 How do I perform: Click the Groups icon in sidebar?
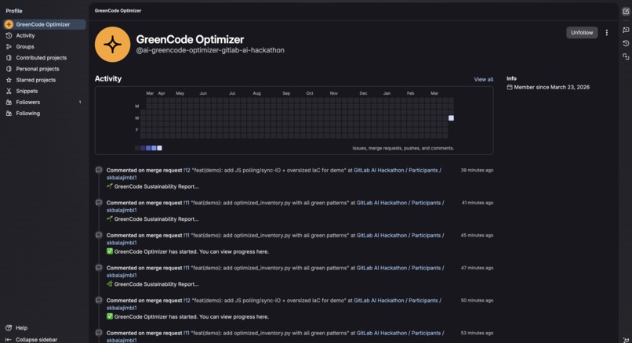9,47
